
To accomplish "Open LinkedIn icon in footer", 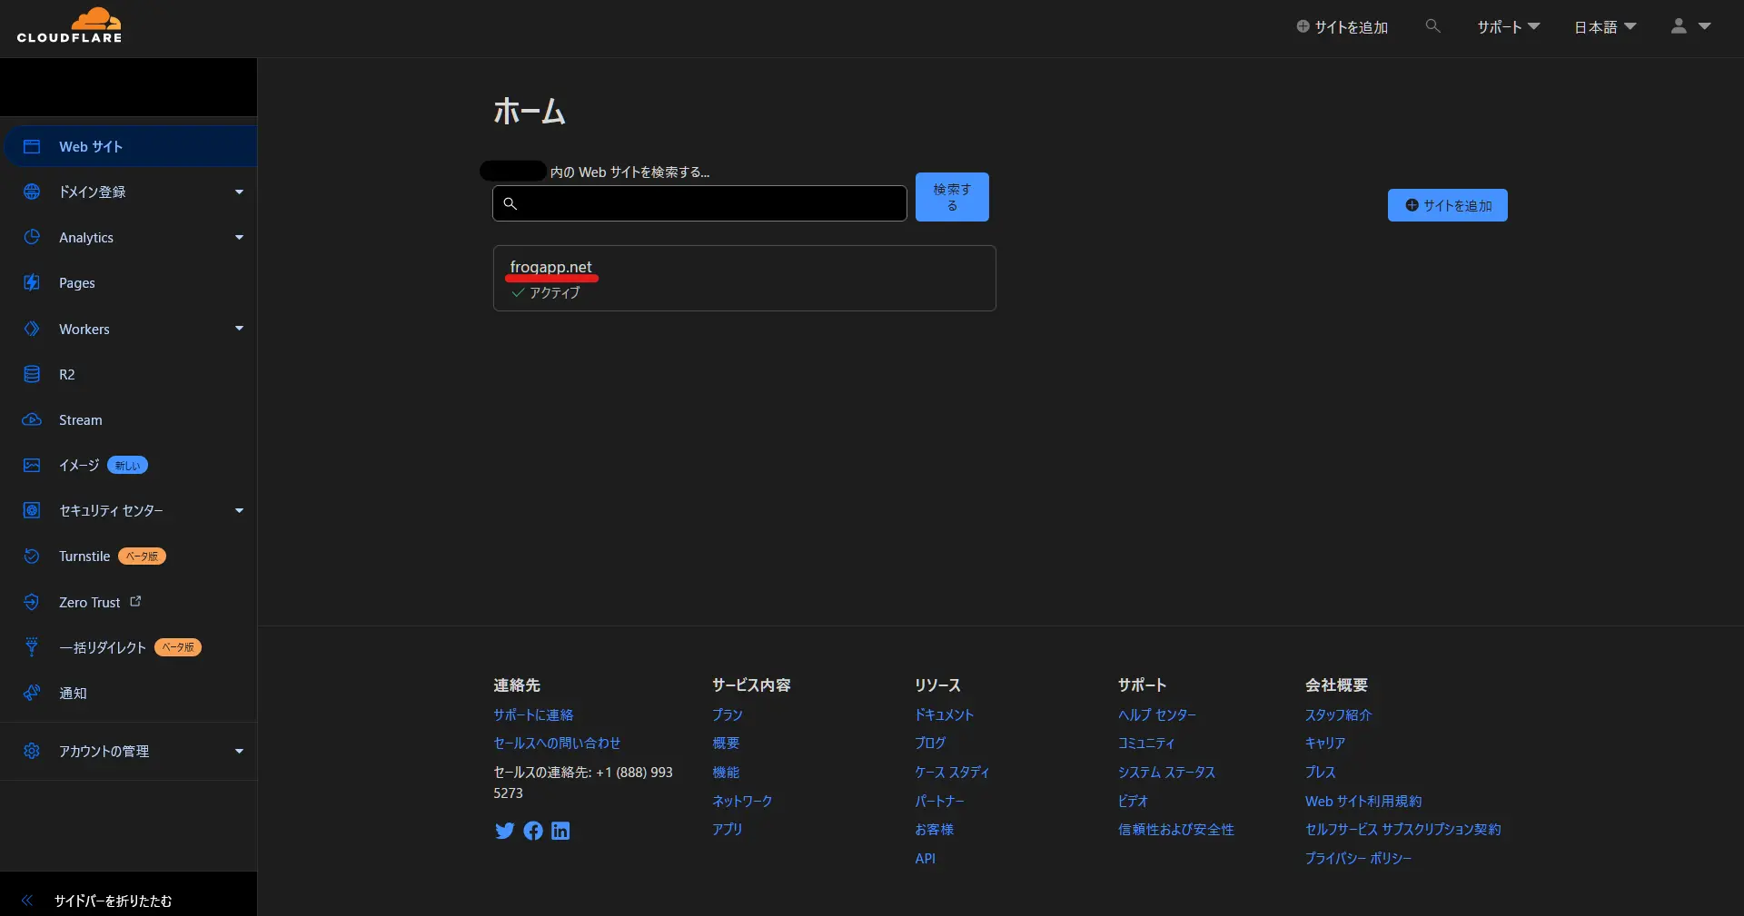I will point(560,831).
